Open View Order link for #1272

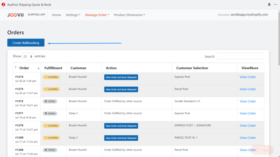coord(248,101)
